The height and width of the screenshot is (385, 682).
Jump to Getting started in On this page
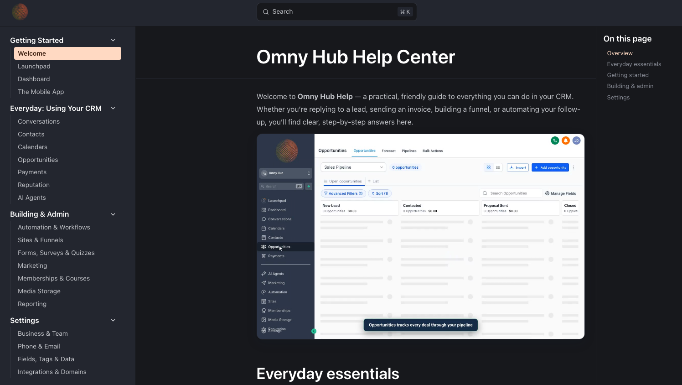click(628, 75)
